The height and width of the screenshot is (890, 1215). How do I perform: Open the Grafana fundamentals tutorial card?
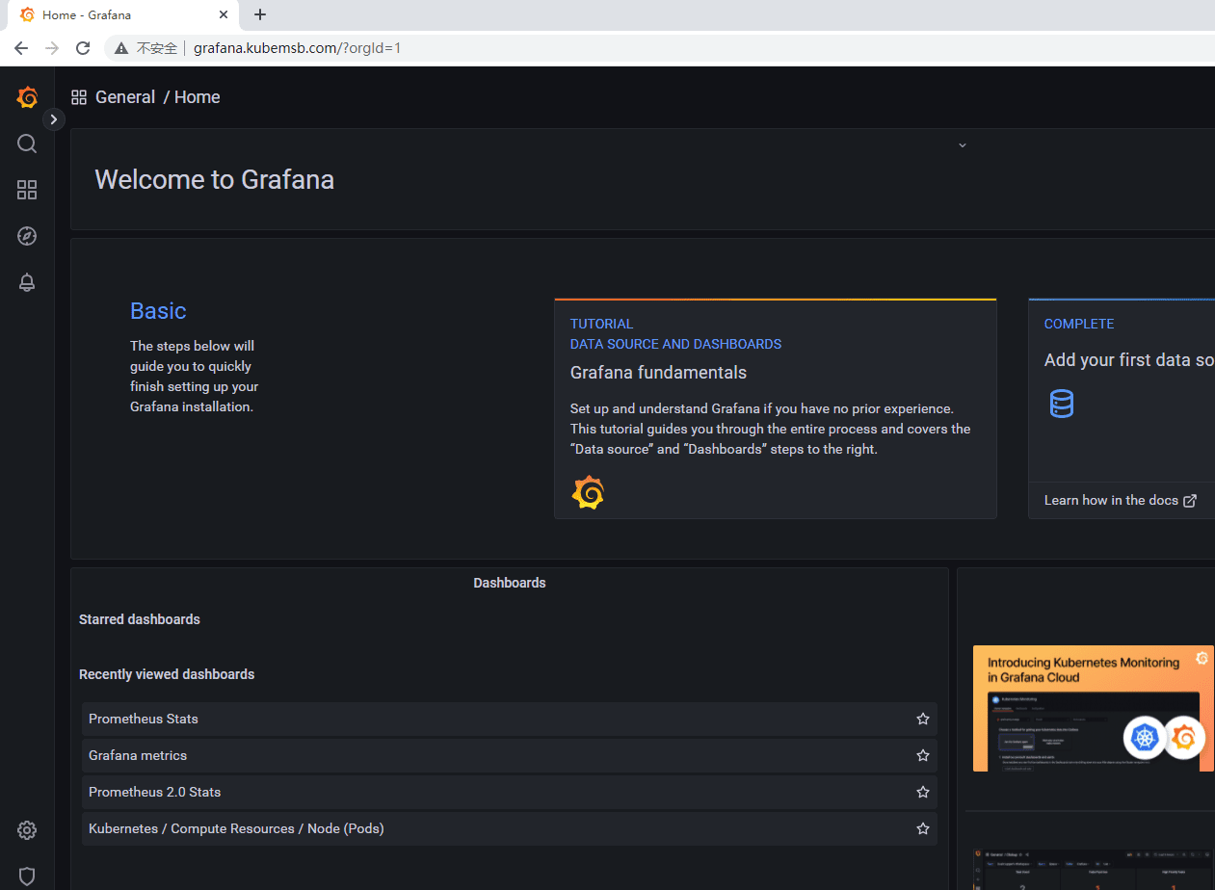(775, 408)
